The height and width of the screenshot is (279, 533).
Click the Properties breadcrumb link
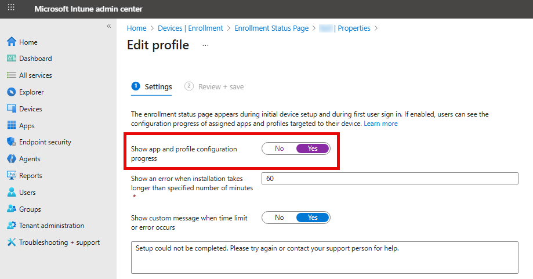tap(354, 28)
